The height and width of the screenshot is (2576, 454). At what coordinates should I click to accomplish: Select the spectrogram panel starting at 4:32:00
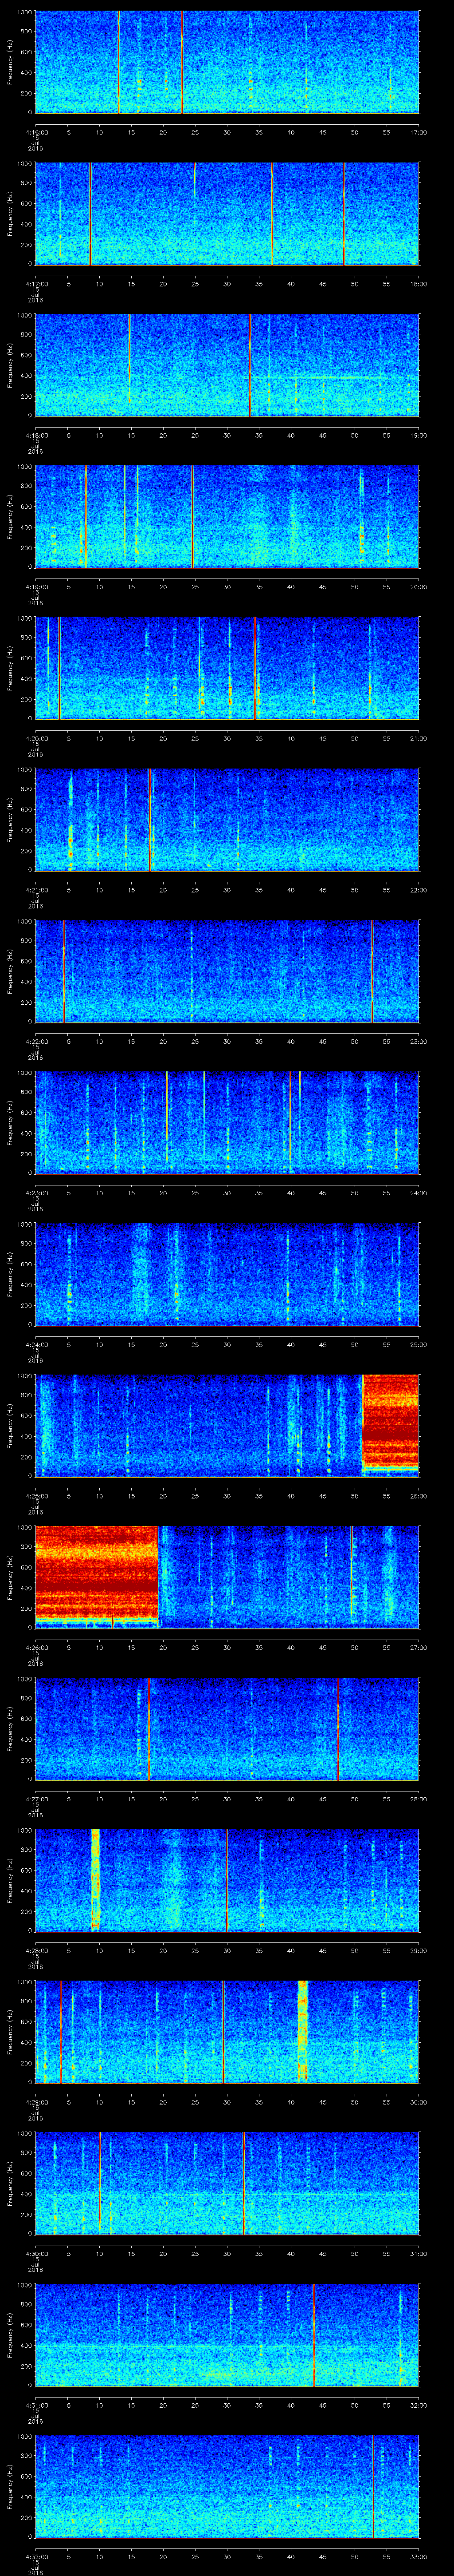coord(227,2486)
